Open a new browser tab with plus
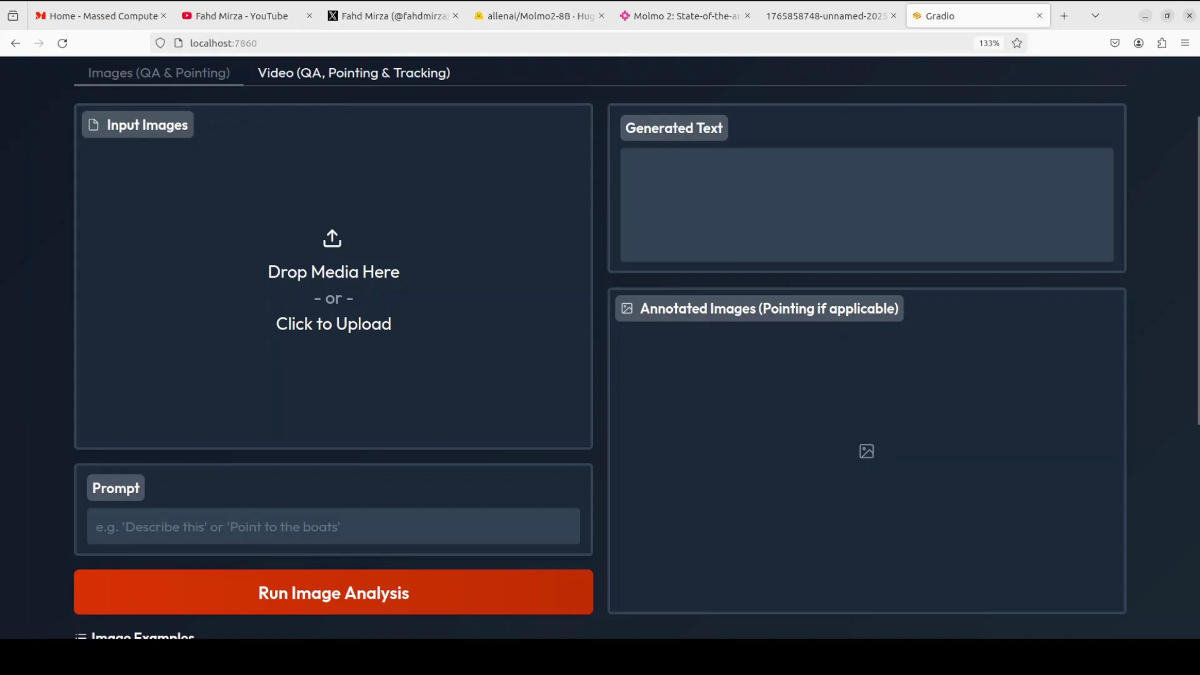 (x=1064, y=16)
